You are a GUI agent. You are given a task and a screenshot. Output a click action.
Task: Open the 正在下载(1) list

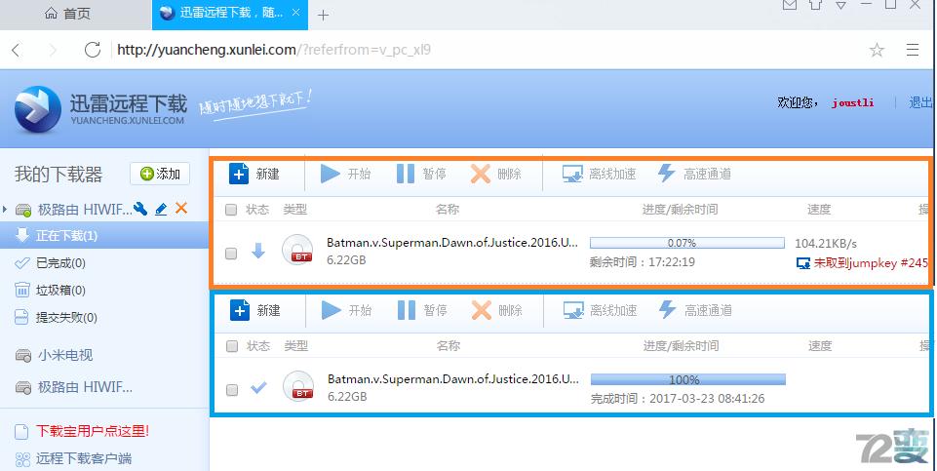click(x=104, y=236)
